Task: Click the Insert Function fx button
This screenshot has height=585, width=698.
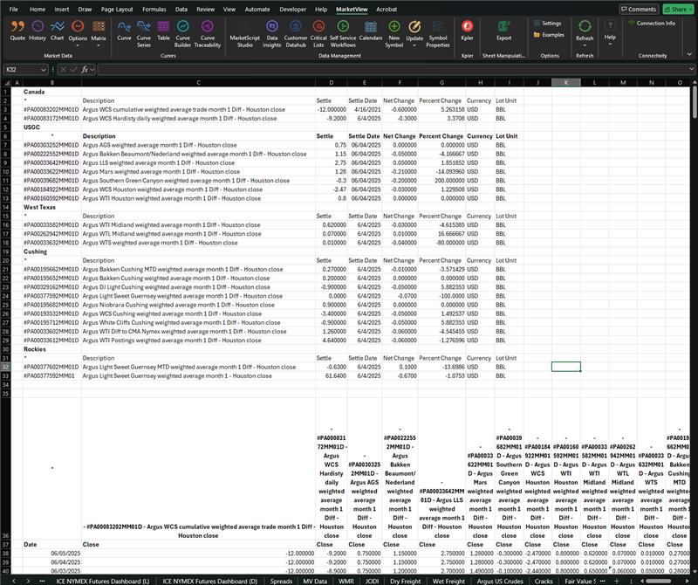Action: pos(85,70)
